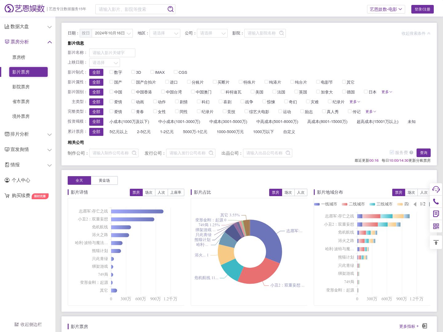Show the QR code icon
The width and height of the screenshot is (443, 332).
pos(436,226)
